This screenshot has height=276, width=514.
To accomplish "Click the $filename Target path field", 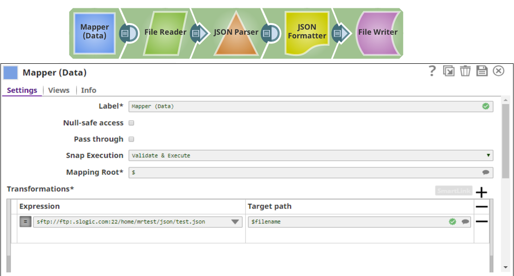I will (347, 222).
